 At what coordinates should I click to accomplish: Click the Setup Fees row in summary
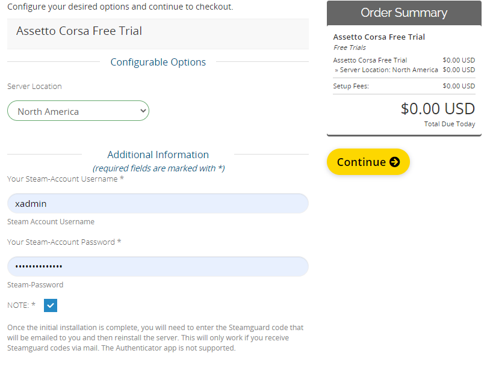click(404, 86)
